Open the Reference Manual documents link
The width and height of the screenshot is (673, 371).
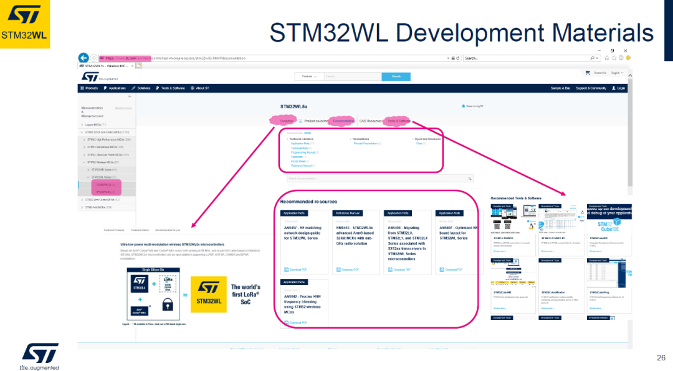click(x=302, y=166)
